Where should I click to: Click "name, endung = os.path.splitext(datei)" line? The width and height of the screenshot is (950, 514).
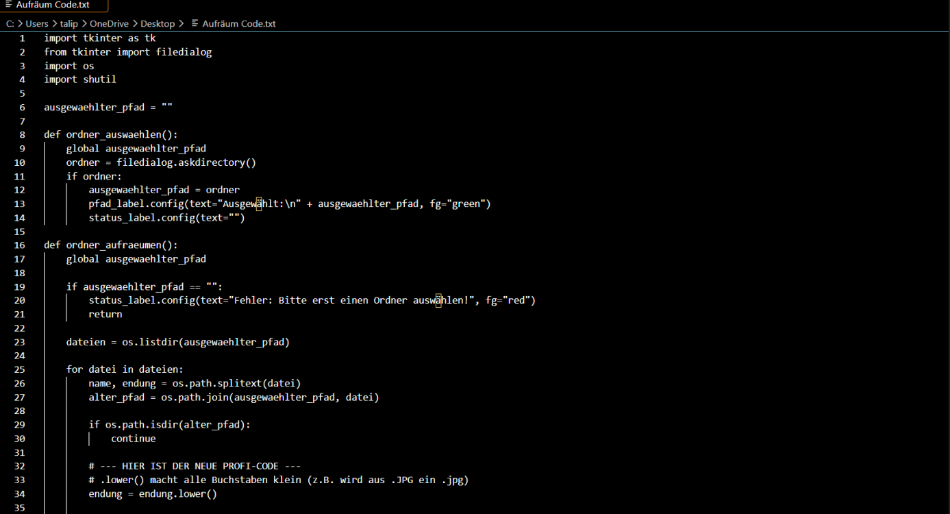coord(195,383)
